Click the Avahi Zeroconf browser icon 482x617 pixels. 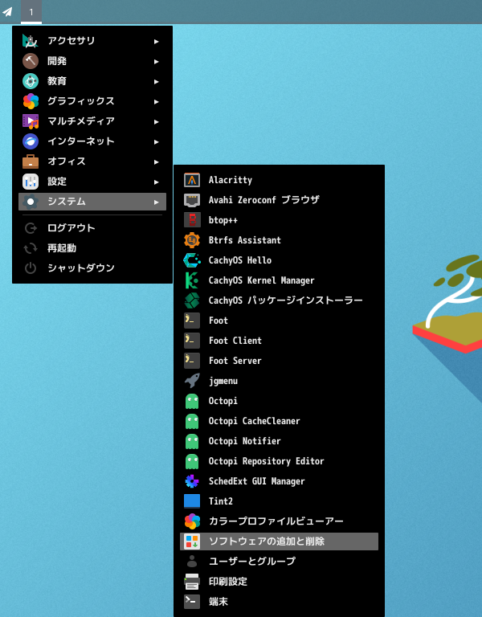click(x=192, y=200)
